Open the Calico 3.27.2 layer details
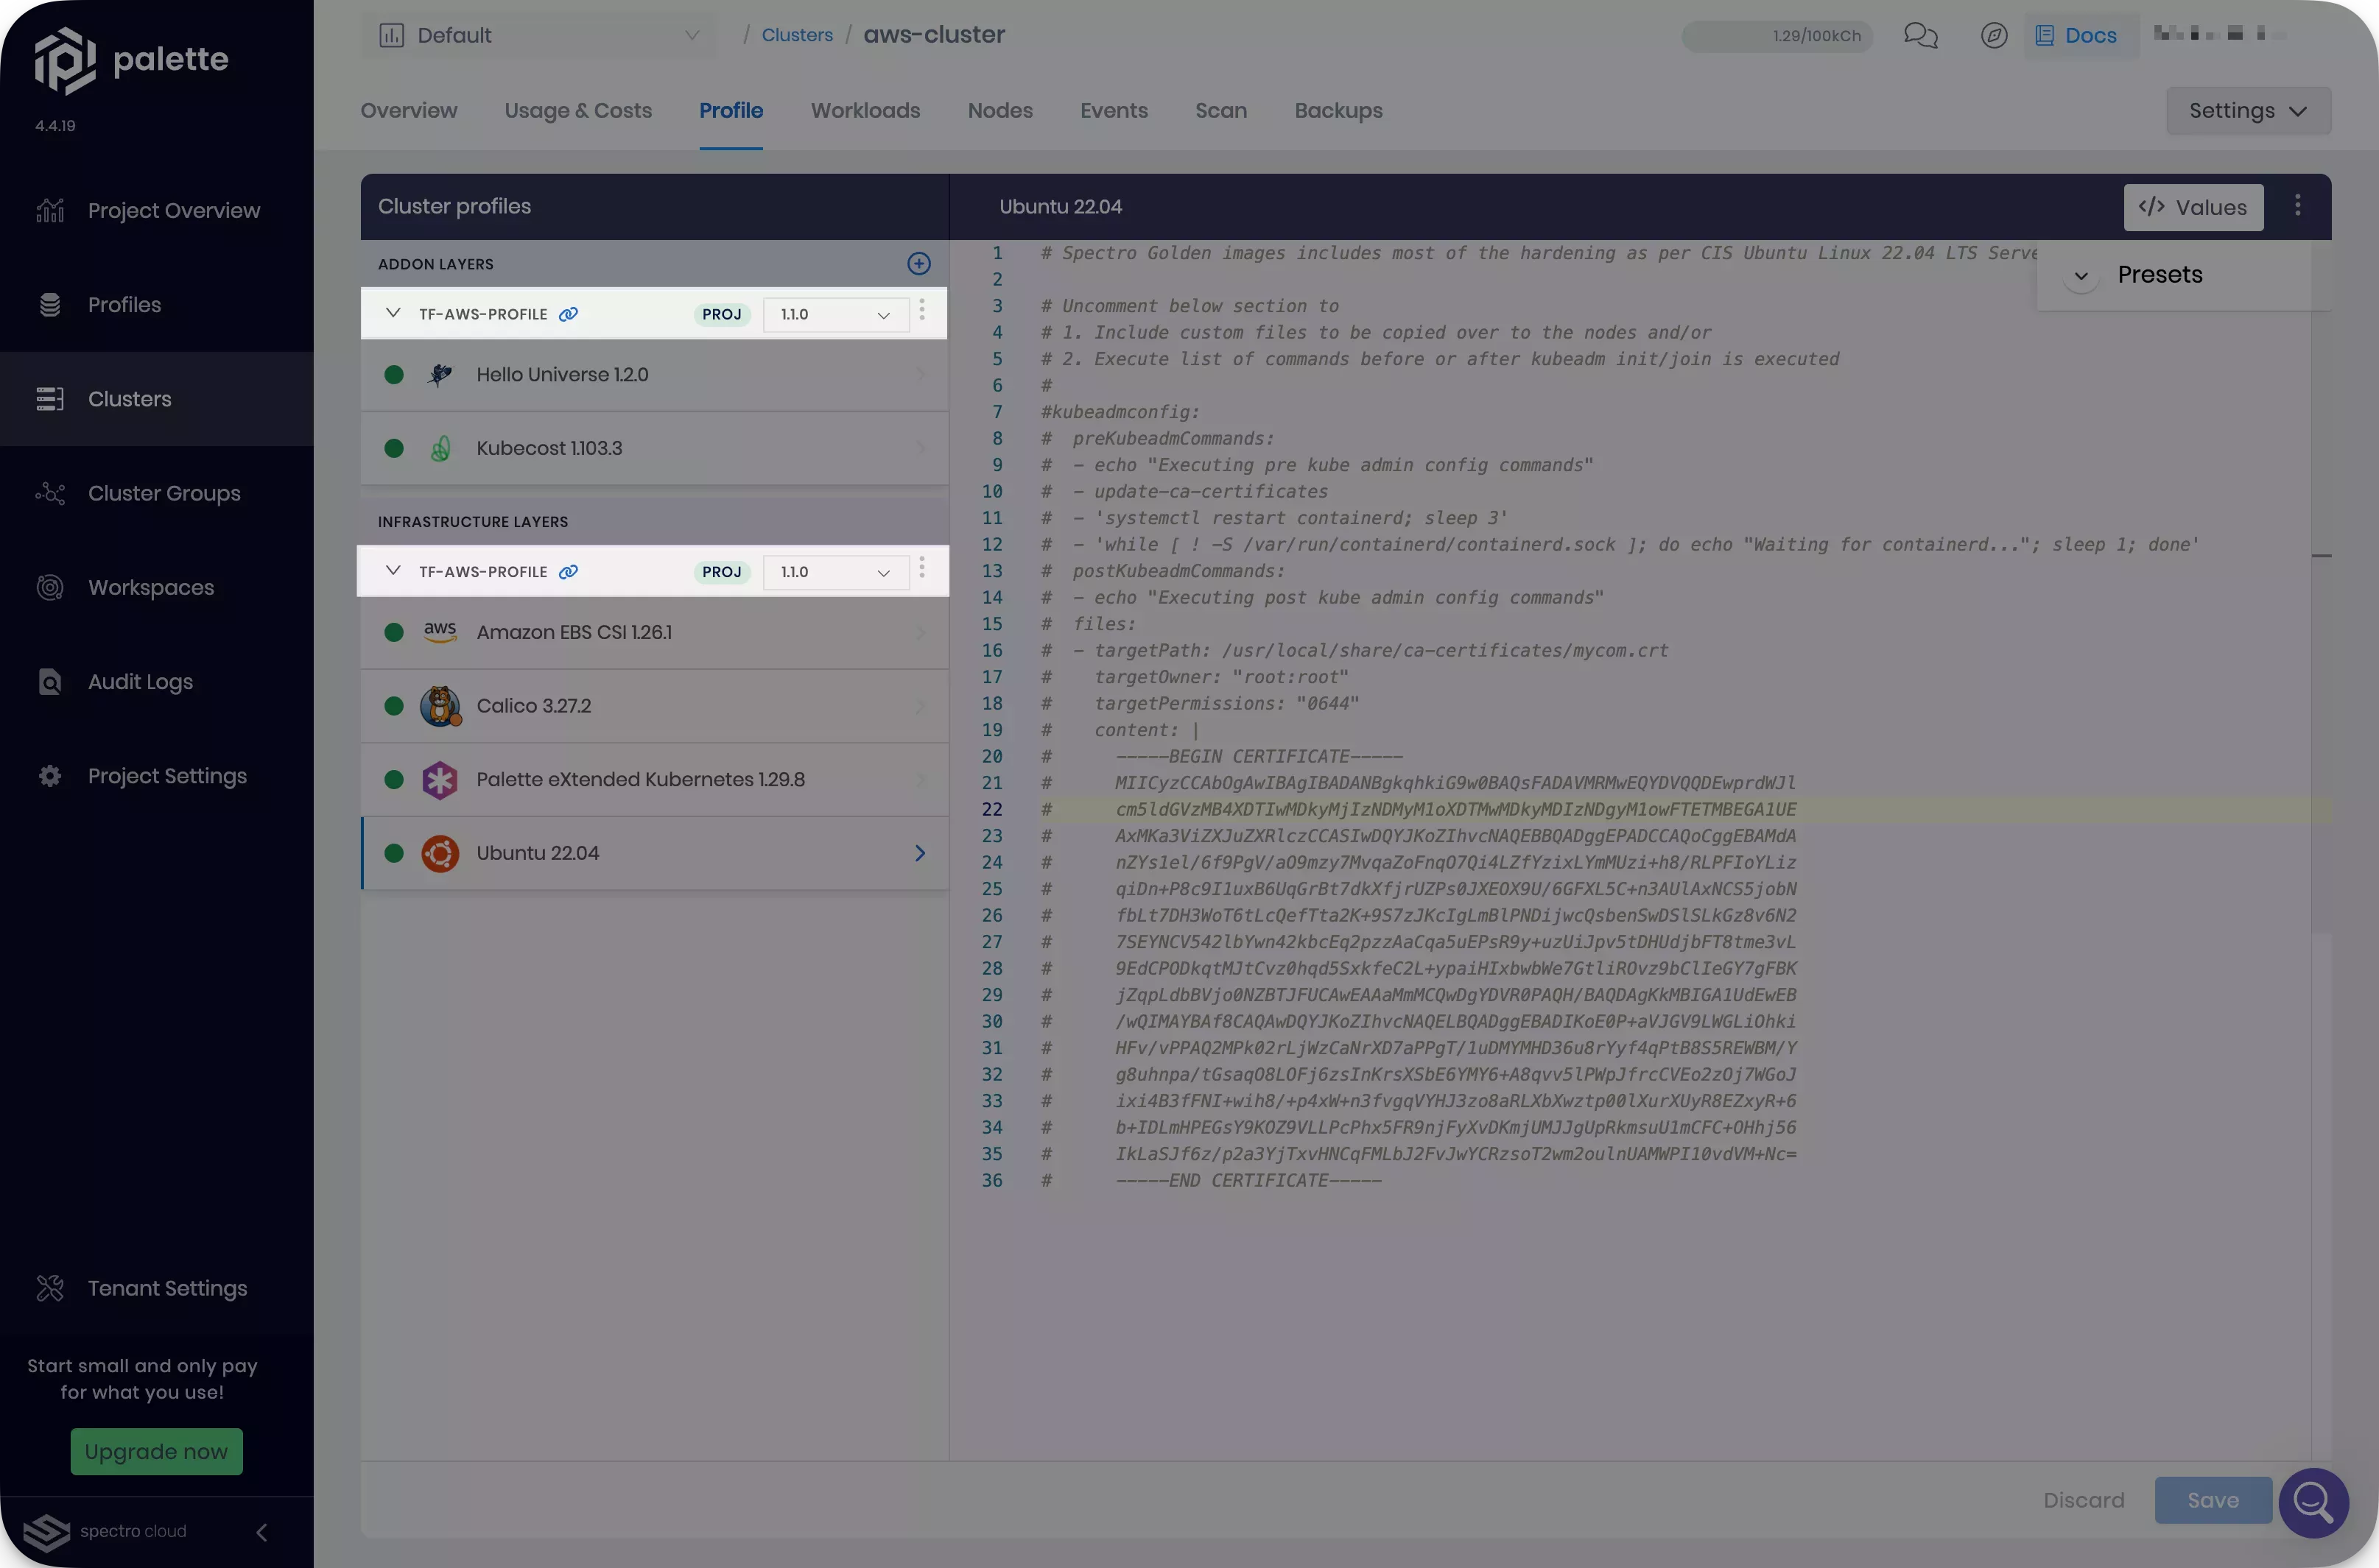 (x=654, y=705)
